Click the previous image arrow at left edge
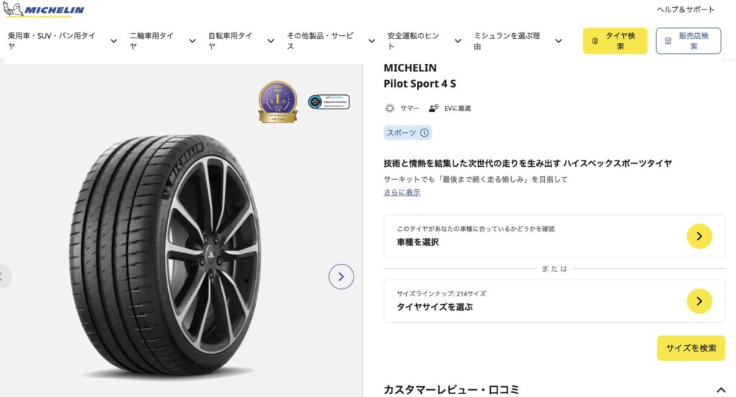 4,276
